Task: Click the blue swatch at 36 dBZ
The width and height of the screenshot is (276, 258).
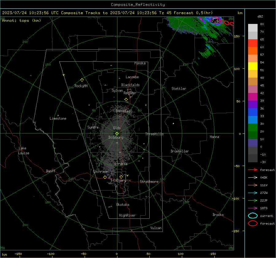Action: click(253, 112)
